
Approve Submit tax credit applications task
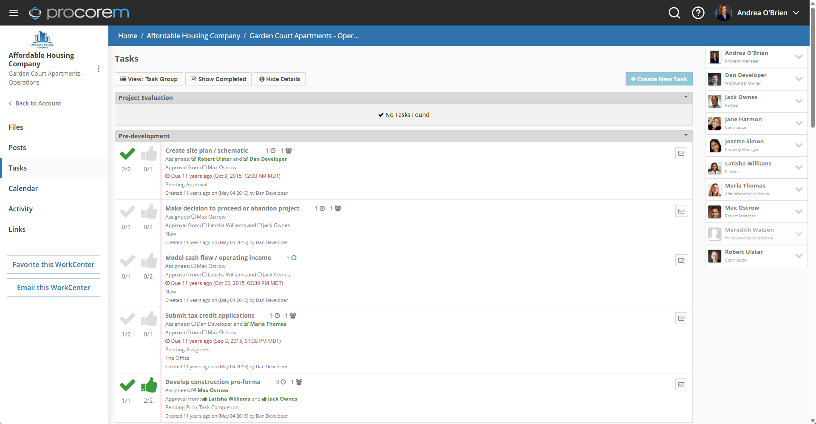pos(149,319)
